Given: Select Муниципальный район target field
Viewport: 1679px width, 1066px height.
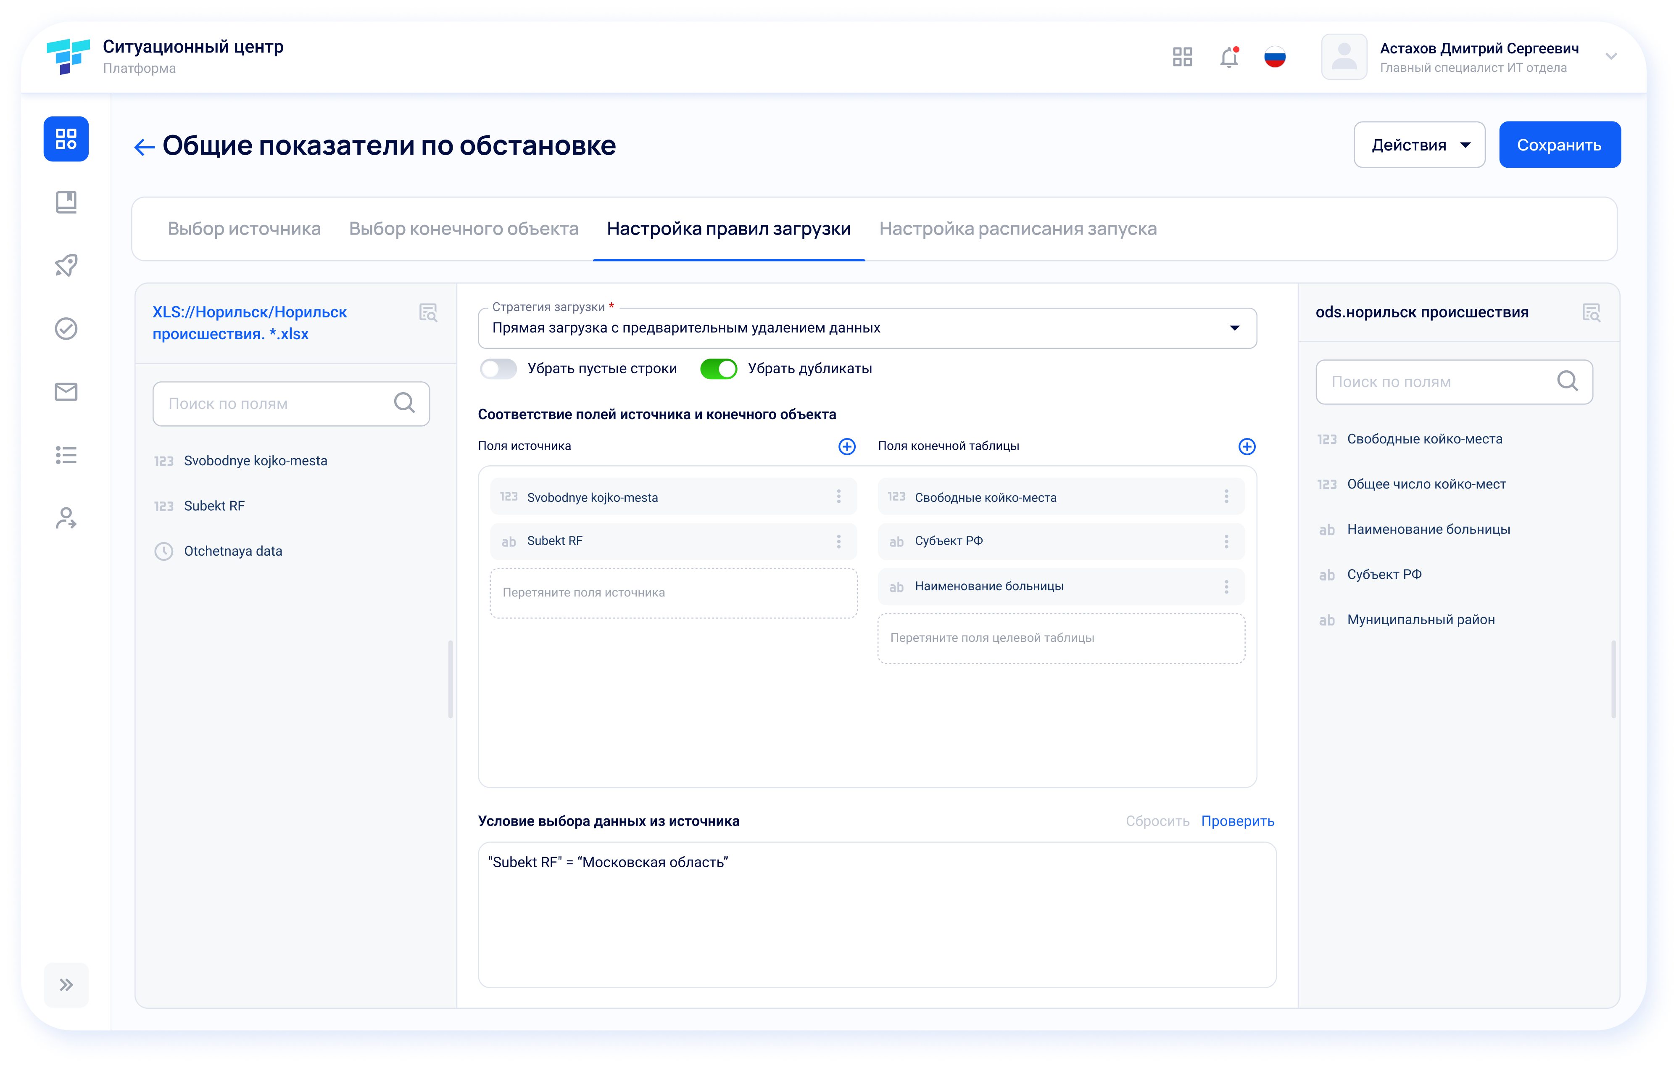Looking at the screenshot, I should point(1406,620).
